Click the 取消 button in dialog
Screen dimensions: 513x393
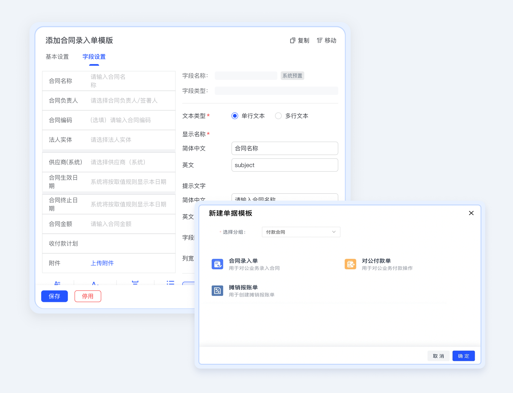tap(438, 356)
